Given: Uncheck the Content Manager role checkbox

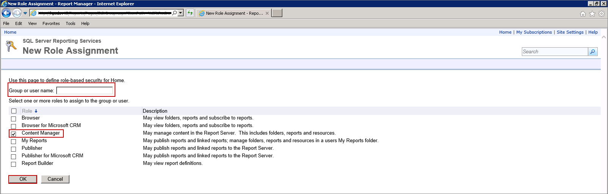Looking at the screenshot, I should (14, 134).
